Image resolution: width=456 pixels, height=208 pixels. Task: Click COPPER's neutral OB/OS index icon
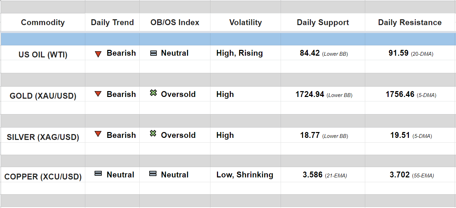pos(153,174)
